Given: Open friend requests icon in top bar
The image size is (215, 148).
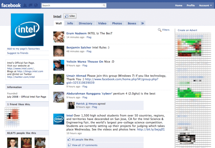Looking at the screenshot, I should pyautogui.click(x=25, y=5).
